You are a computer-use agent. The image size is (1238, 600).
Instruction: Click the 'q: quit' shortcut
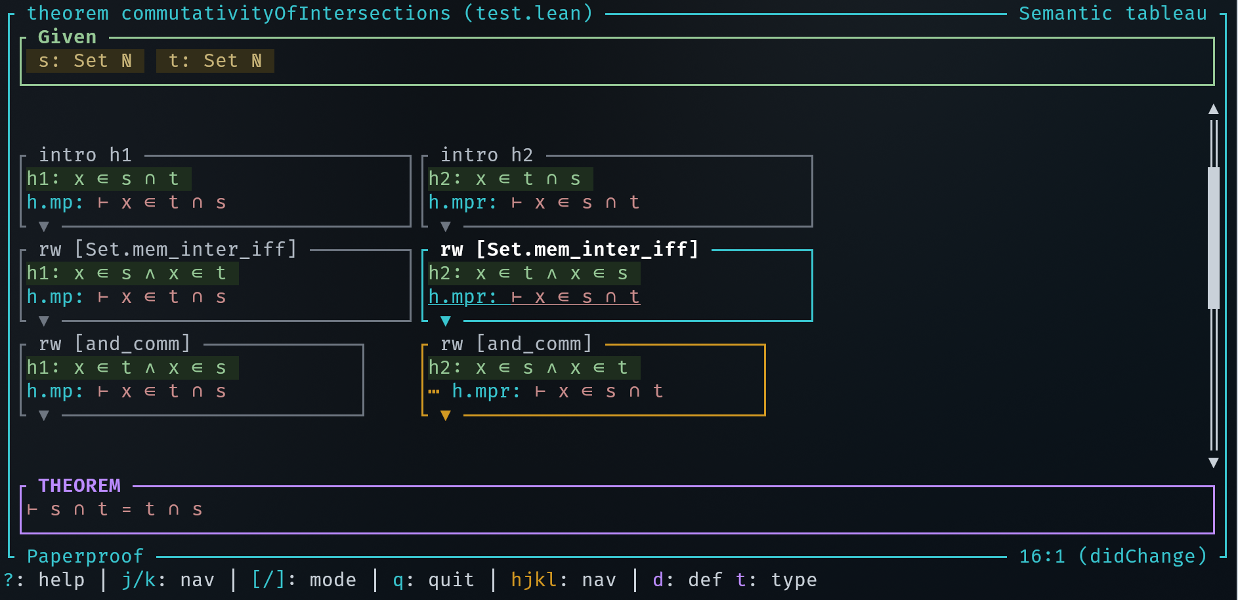433,580
